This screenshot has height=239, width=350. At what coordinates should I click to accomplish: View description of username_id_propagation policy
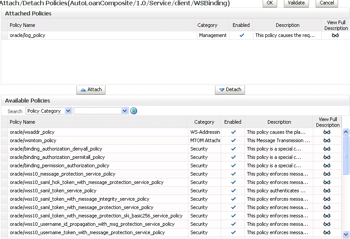point(327,224)
